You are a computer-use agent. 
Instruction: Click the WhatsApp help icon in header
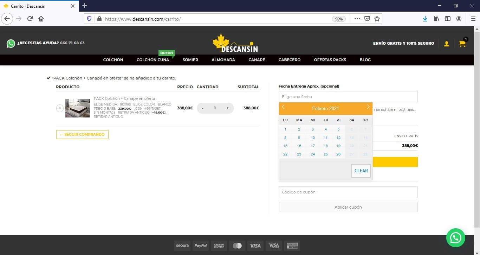coord(11,43)
